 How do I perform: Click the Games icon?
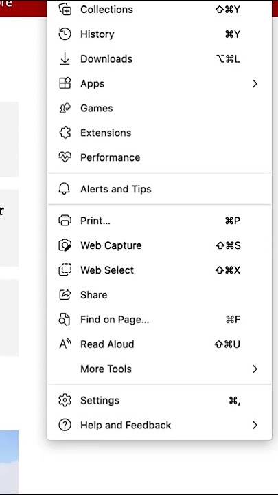tap(65, 109)
